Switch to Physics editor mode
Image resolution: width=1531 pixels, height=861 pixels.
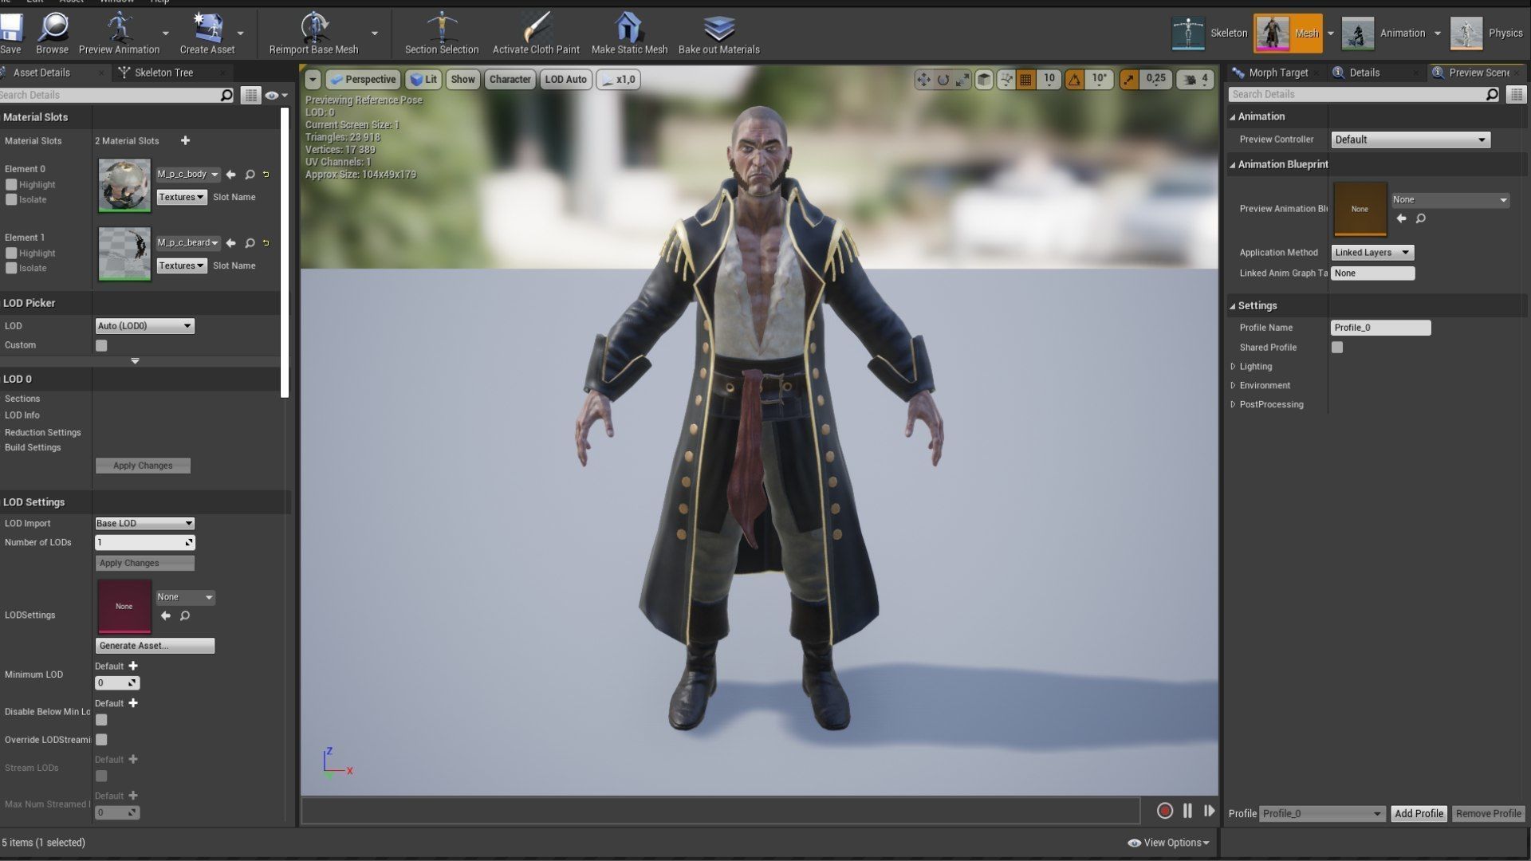[1486, 33]
